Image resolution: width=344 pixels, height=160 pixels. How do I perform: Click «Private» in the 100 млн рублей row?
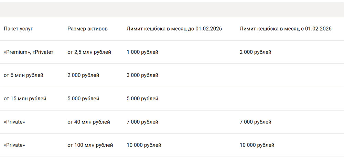pyautogui.click(x=14, y=145)
